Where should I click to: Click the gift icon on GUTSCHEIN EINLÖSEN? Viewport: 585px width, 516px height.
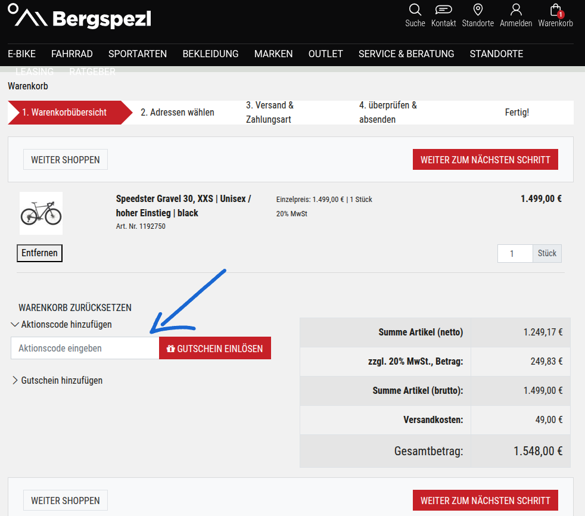[172, 348]
